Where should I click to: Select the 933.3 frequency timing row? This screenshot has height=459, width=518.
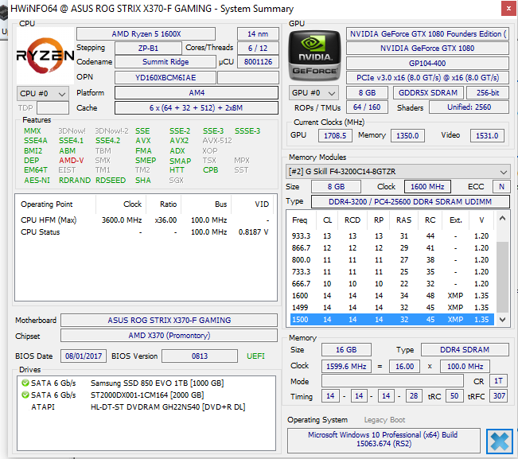click(392, 236)
